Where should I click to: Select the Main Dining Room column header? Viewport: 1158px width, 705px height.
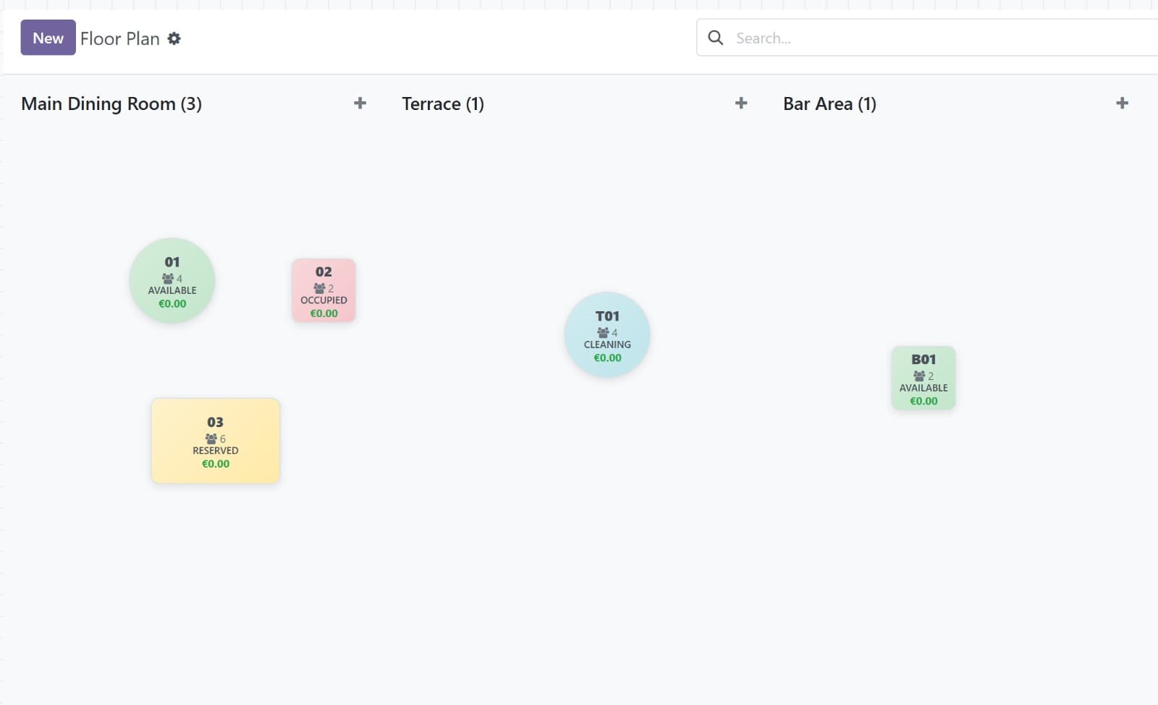point(111,104)
